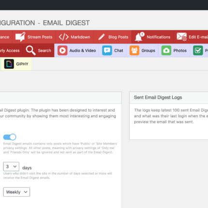Disable the Email Digest toggle switch
208x208 pixels.
pyautogui.click(x=10, y=137)
